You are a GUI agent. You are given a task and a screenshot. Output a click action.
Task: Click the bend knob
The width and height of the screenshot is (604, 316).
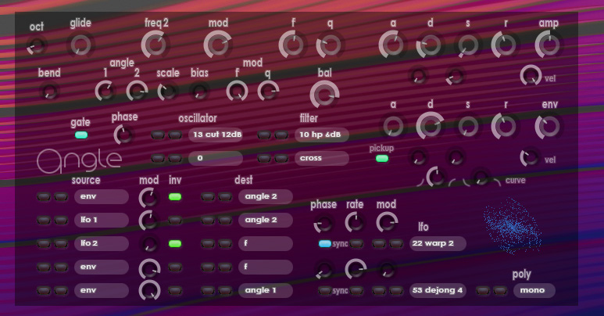point(49,92)
